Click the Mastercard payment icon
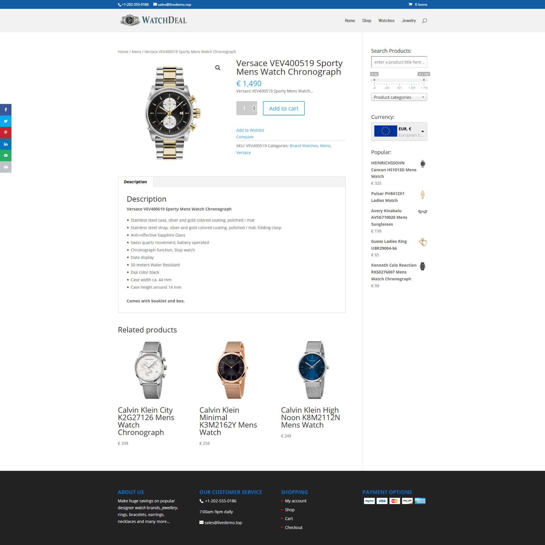The width and height of the screenshot is (545, 545). click(x=395, y=501)
